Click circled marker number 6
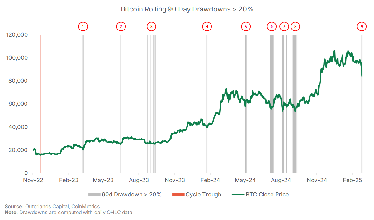The image size is (374, 220). (272, 27)
